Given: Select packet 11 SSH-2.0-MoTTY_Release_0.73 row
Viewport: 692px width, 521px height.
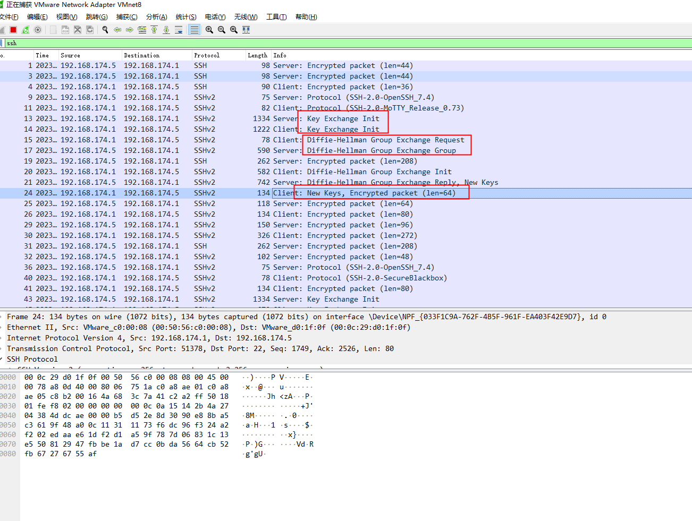Looking at the screenshot, I should (346, 108).
